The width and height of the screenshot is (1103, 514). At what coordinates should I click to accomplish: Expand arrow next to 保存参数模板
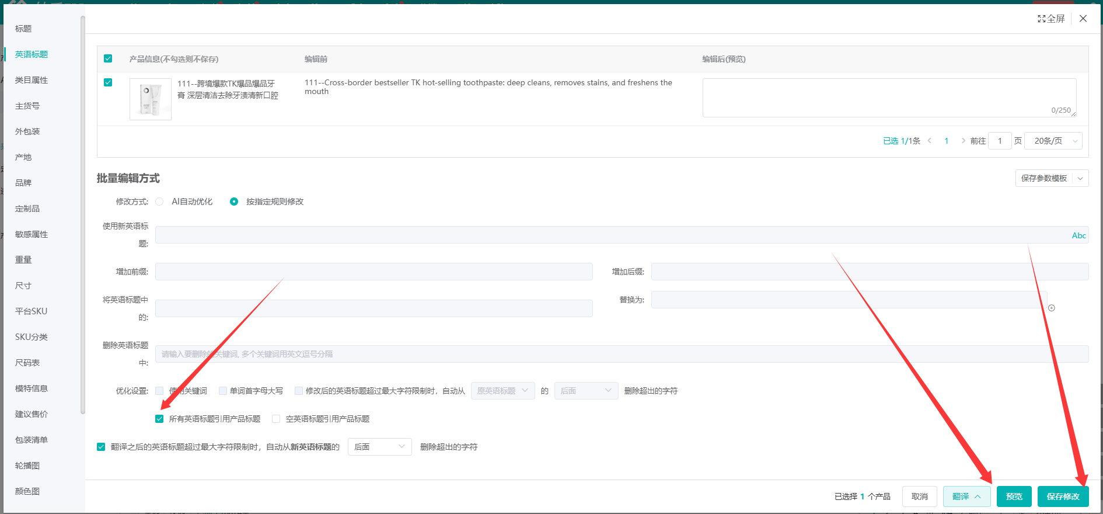pyautogui.click(x=1080, y=178)
